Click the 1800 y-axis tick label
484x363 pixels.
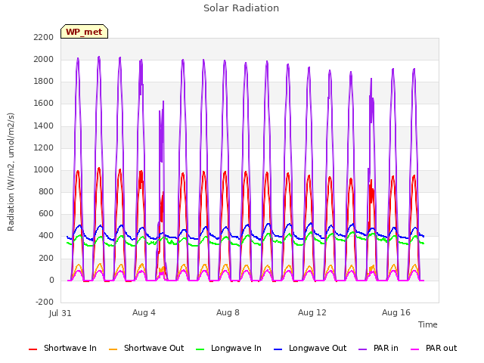click(x=44, y=82)
